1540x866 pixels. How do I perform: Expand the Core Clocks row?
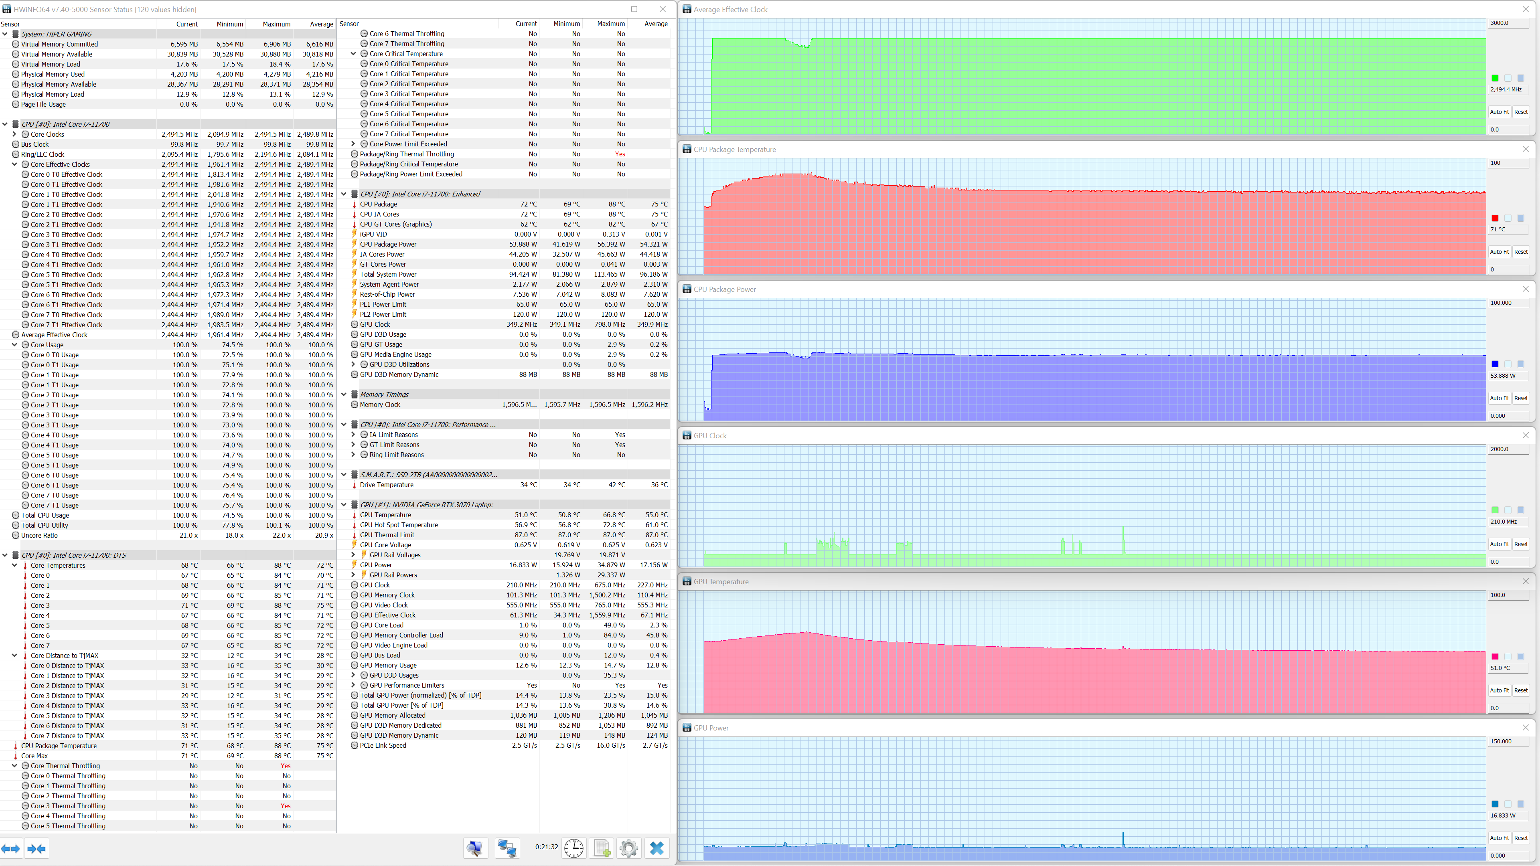click(15, 134)
